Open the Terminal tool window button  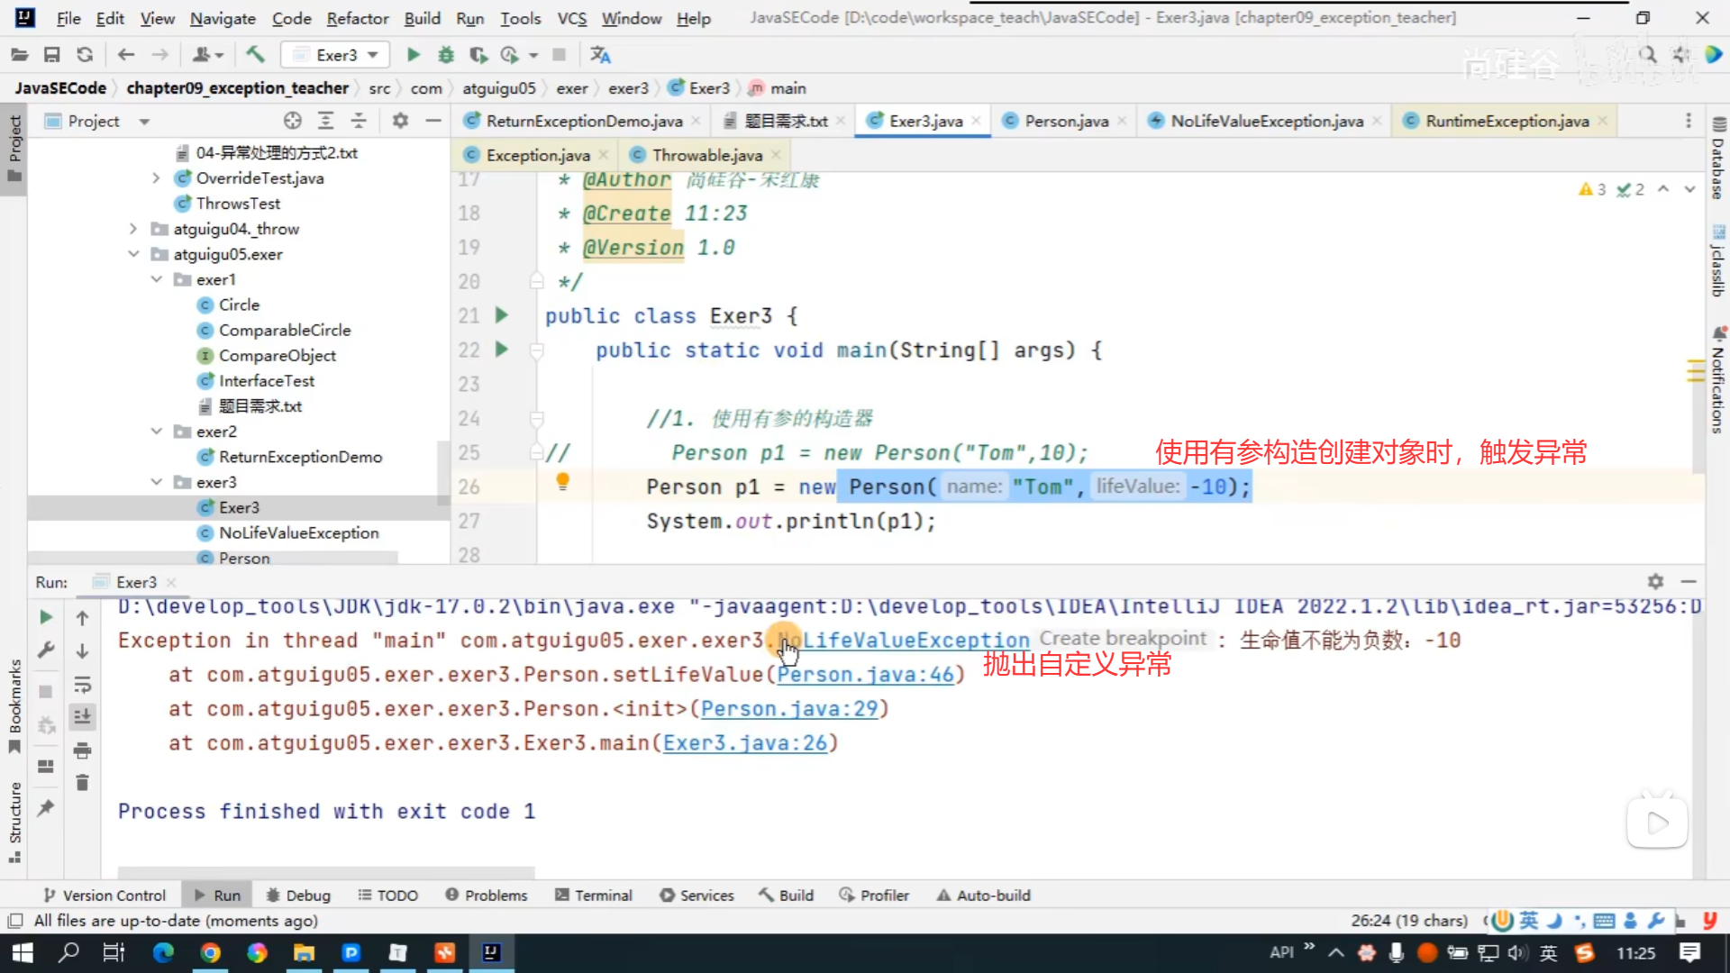pos(594,895)
